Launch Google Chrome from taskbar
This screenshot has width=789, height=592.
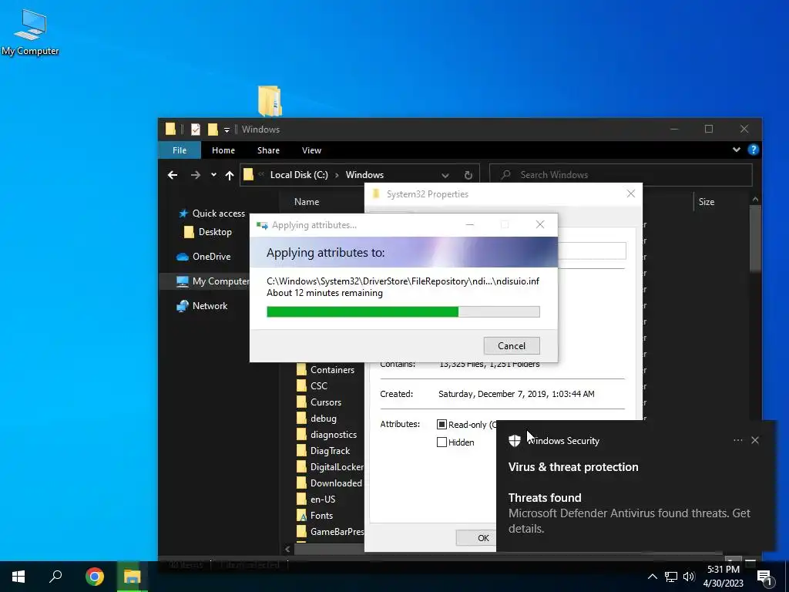pyautogui.click(x=94, y=577)
